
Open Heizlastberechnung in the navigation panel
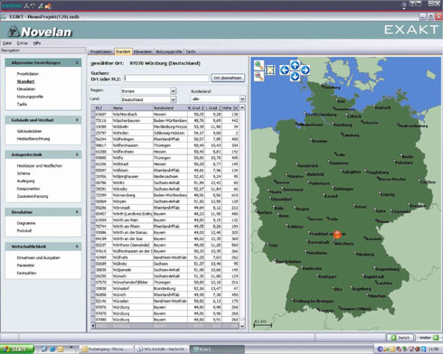(x=33, y=139)
